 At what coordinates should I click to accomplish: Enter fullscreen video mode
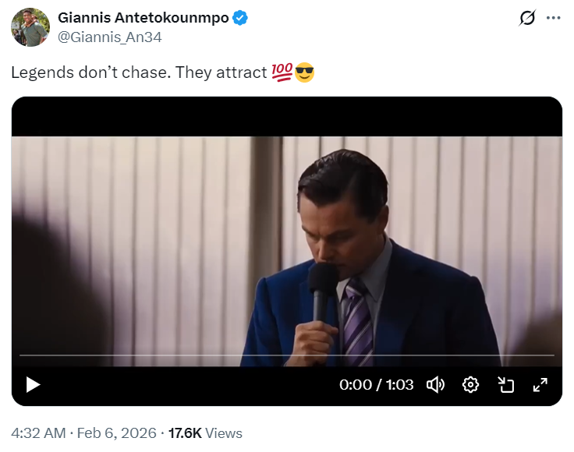pyautogui.click(x=540, y=384)
